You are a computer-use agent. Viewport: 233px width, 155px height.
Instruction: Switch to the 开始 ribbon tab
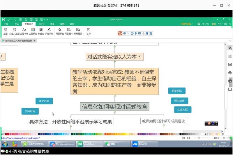click(x=17, y=24)
